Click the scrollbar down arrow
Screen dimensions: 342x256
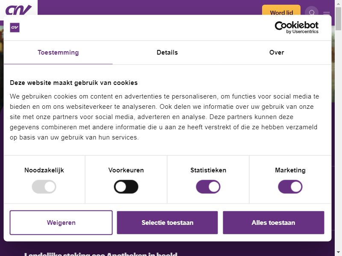pyautogui.click(x=338, y=253)
